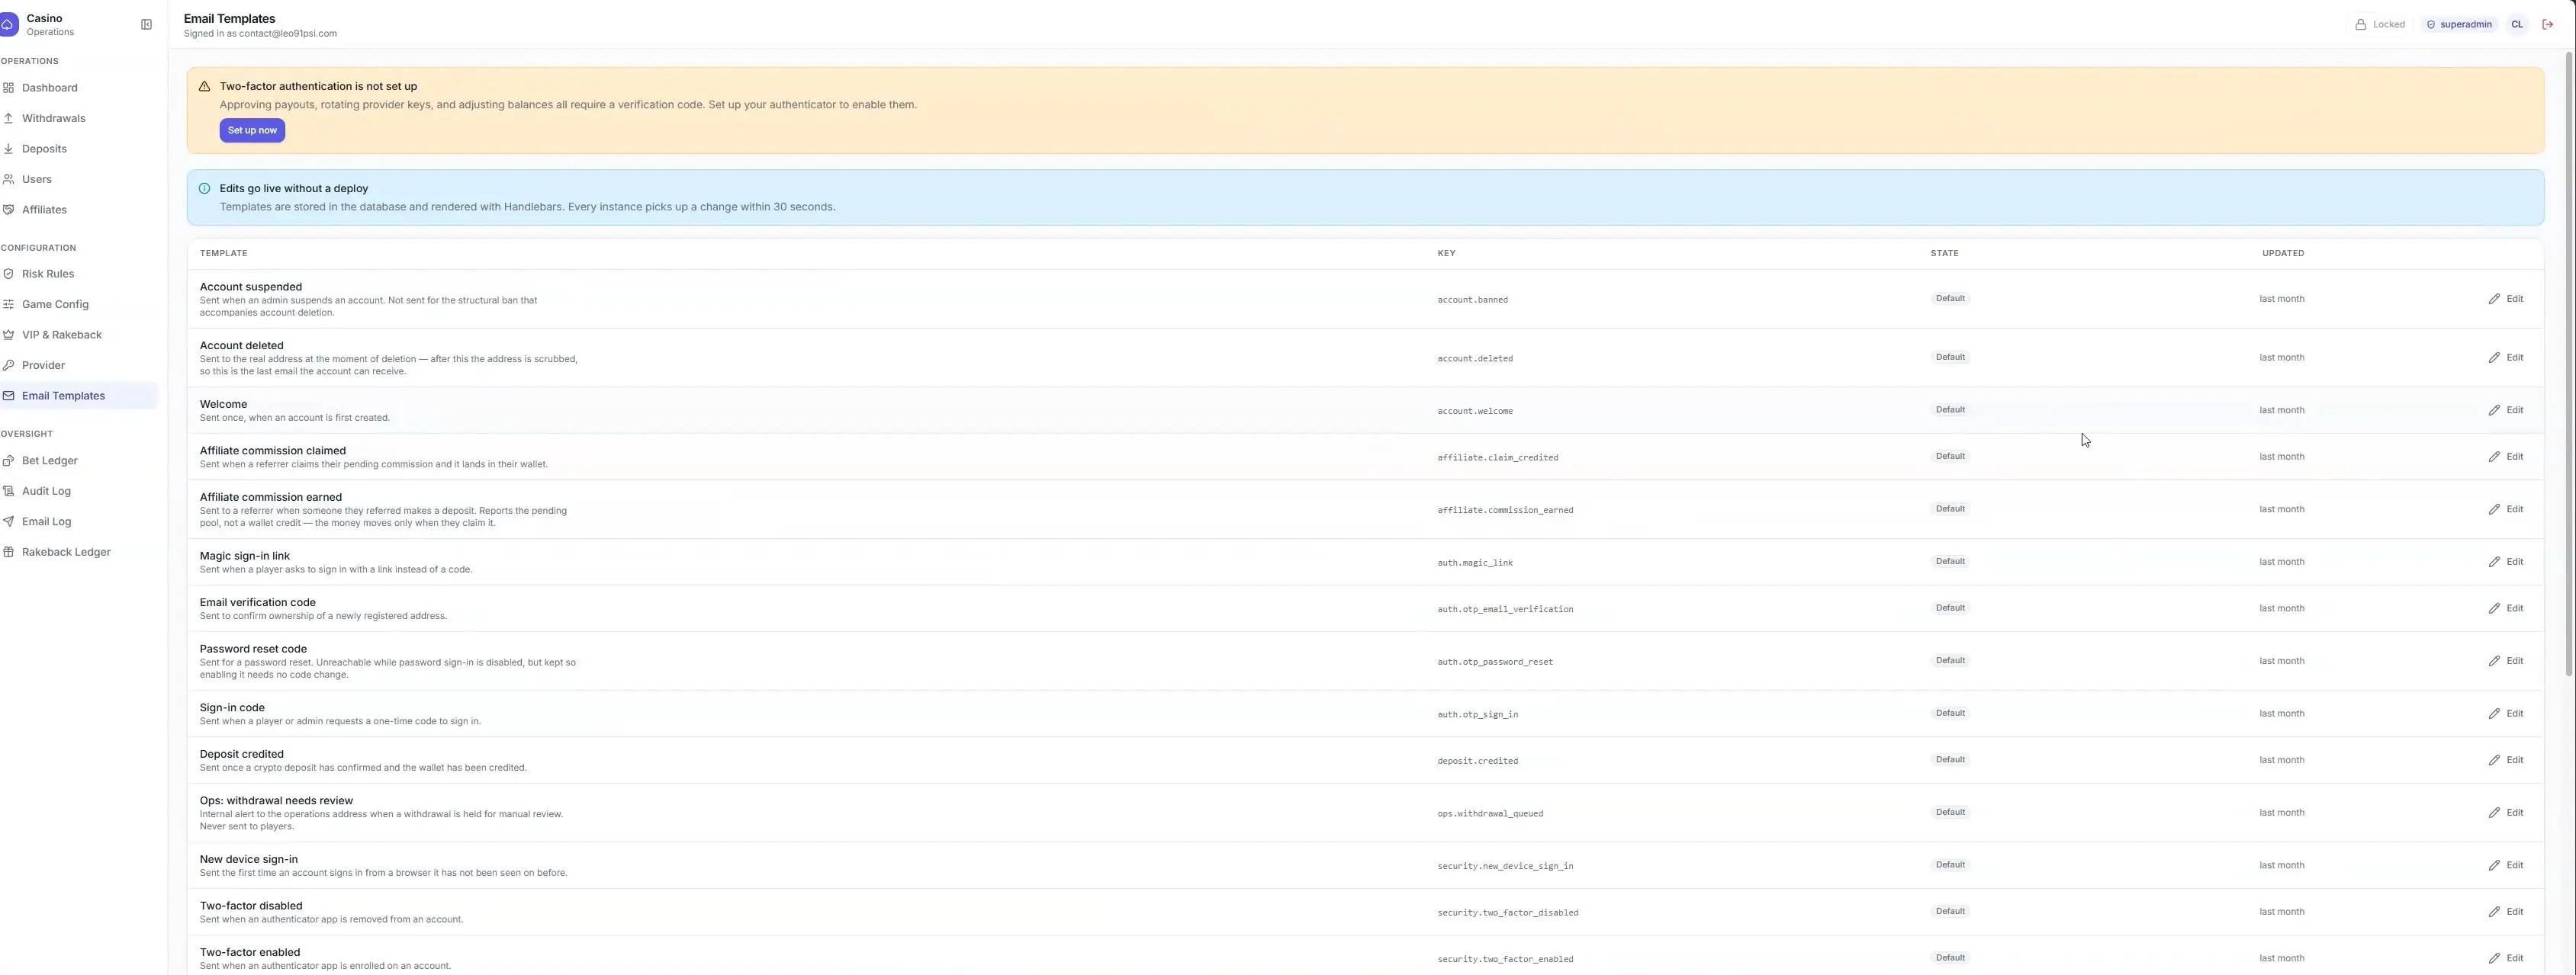Viewport: 2576px width, 975px height.
Task: Collapse the sidebar with the panel icon
Action: click(x=146, y=25)
